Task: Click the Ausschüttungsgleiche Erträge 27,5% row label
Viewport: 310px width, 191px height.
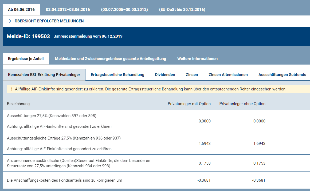Action: point(64,138)
